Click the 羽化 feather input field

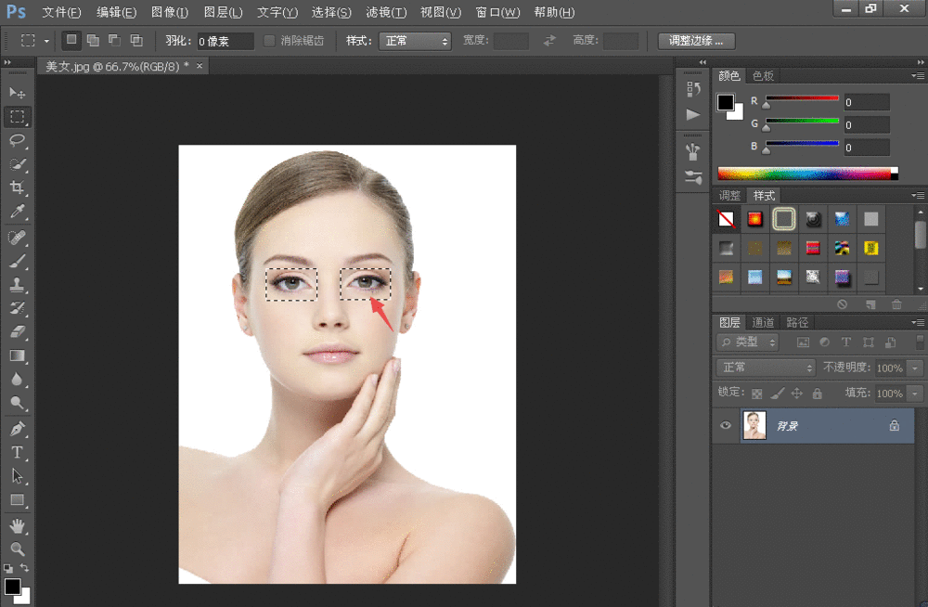pyautogui.click(x=225, y=41)
